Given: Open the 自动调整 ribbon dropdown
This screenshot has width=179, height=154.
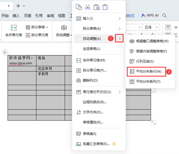Looking at the screenshot, I should click(x=64, y=31).
